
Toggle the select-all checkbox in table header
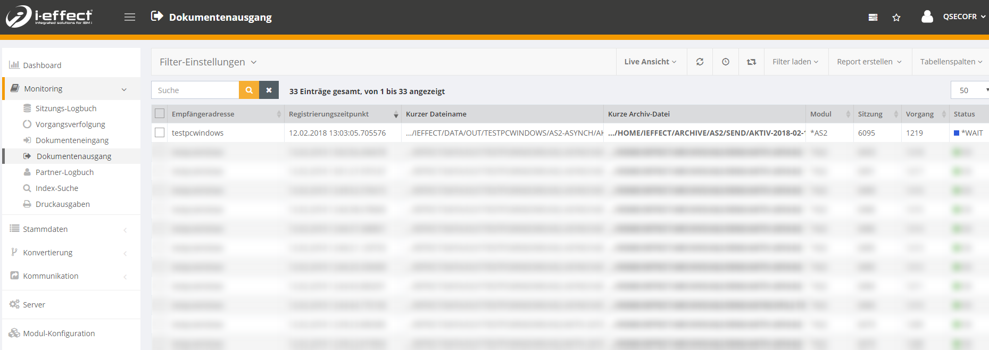(x=160, y=114)
